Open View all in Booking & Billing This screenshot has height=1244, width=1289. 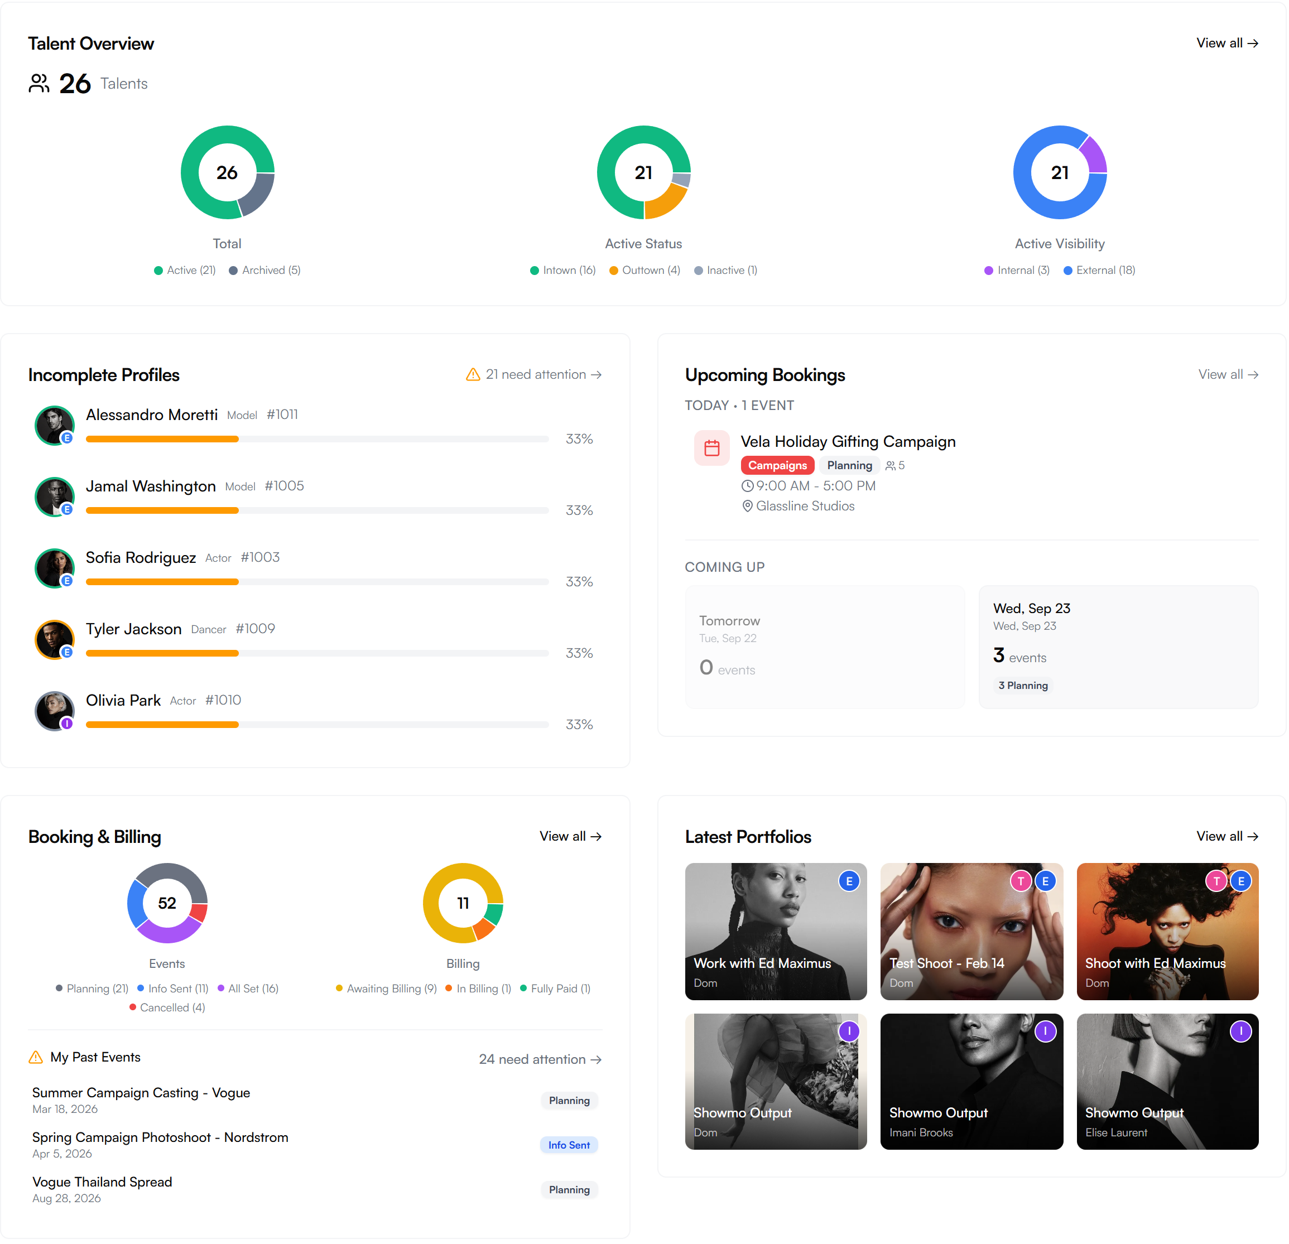pyautogui.click(x=570, y=836)
